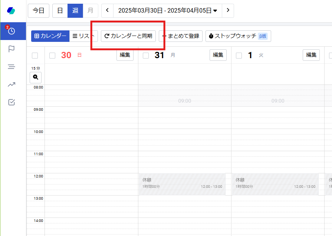The height and width of the screenshot is (236, 332).
Task: Switch to 日 day view
Action: [x=60, y=10]
